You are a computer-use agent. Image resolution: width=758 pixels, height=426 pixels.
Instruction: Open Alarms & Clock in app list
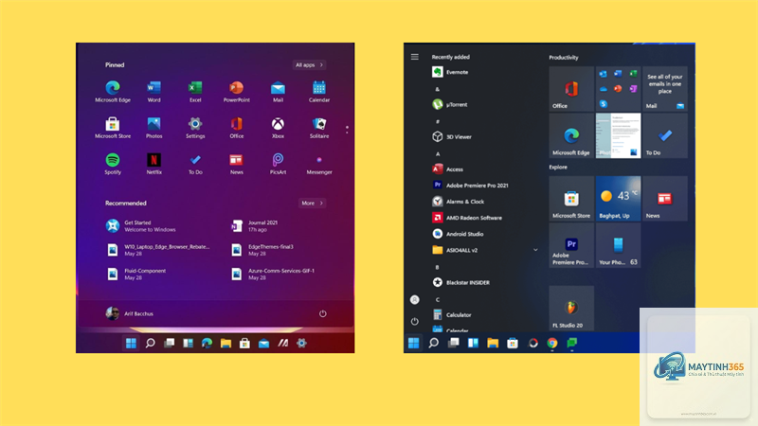click(458, 202)
